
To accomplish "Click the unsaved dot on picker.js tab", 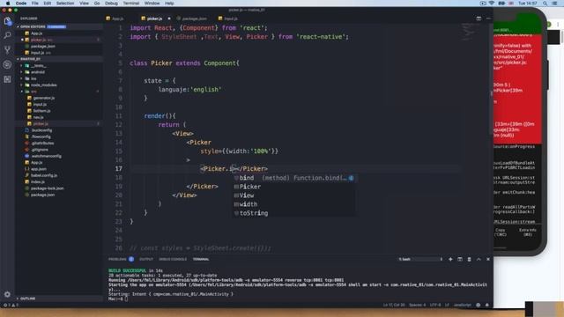I will click(169, 18).
